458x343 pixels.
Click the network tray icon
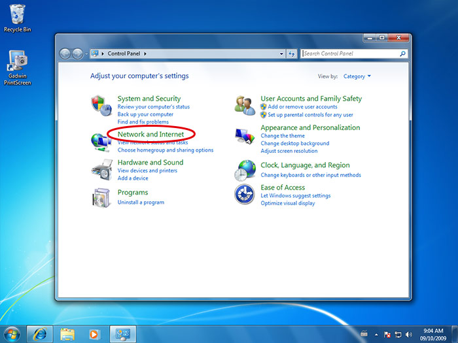click(x=398, y=335)
